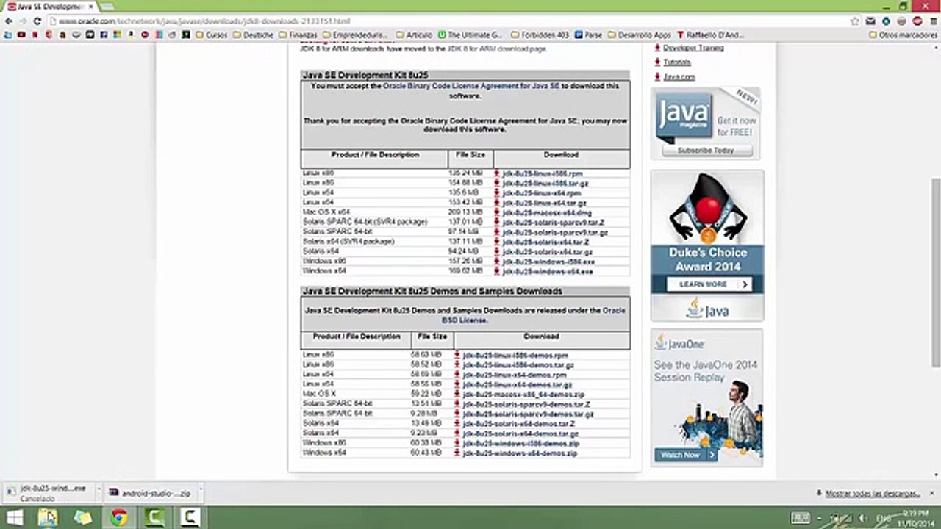Viewport: 941px width, 529px height.
Task: Open the Articulo bookmarks folder
Action: [x=415, y=35]
